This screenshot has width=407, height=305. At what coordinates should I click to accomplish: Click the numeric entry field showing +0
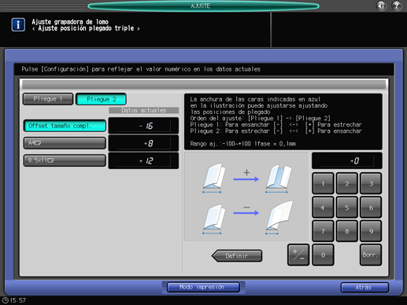347,160
